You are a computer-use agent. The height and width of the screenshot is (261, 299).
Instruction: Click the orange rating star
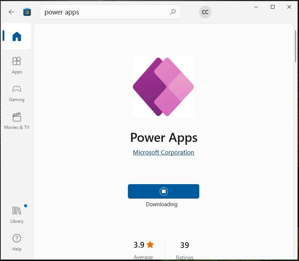coord(150,244)
